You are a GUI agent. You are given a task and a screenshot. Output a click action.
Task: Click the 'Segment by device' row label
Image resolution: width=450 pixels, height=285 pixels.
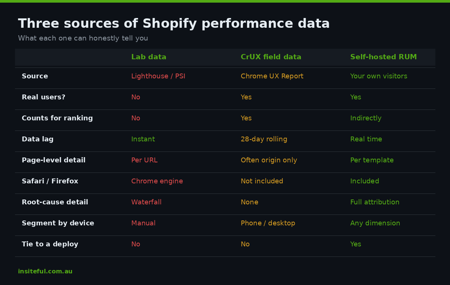point(58,223)
